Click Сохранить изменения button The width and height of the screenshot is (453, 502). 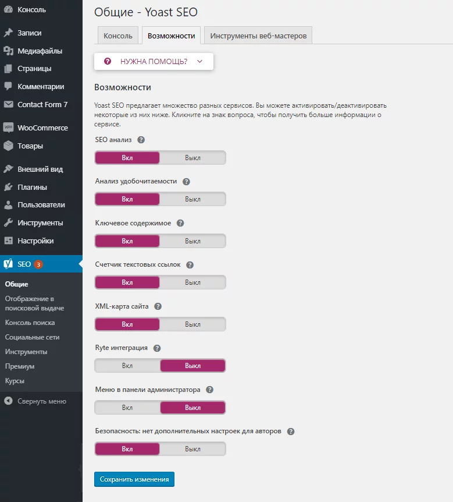134,479
